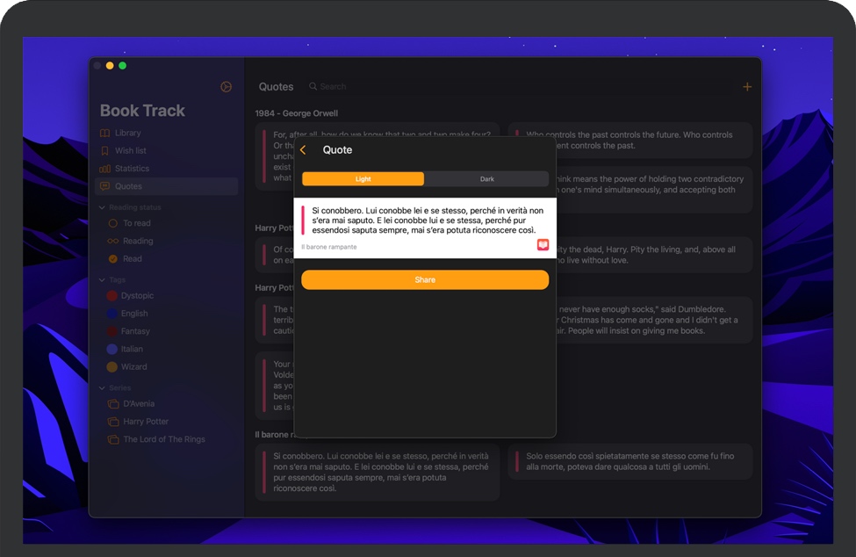
Task: Click the Book Track title
Action: point(142,111)
